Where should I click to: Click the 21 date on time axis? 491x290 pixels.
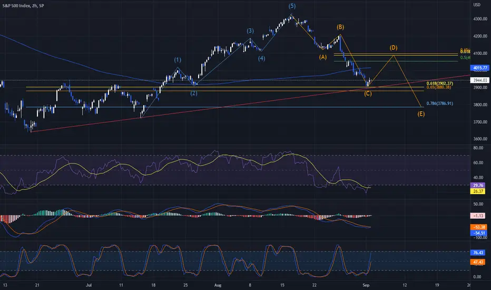tap(37, 285)
